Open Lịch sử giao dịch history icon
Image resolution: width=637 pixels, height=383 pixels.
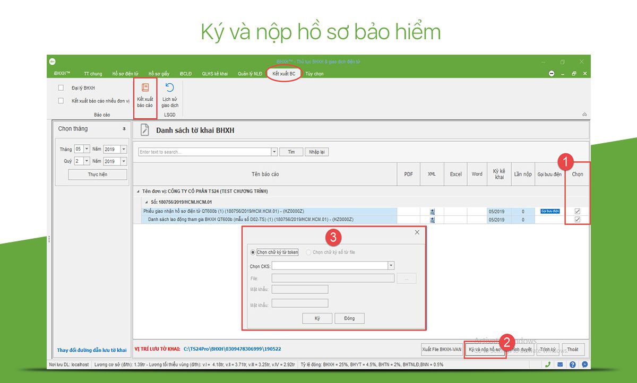[x=170, y=88]
